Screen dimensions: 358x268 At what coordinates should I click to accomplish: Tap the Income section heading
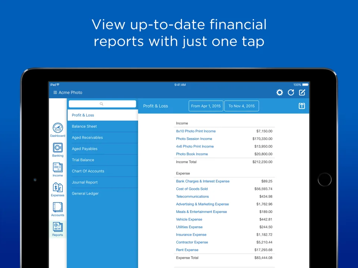182,123
